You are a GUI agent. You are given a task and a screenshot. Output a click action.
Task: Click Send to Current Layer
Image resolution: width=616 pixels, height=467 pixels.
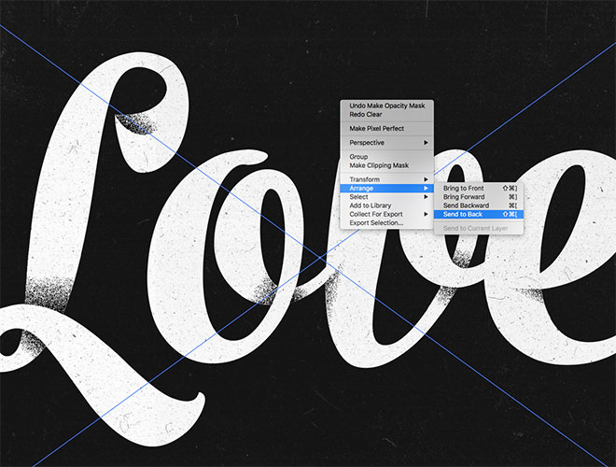click(479, 229)
